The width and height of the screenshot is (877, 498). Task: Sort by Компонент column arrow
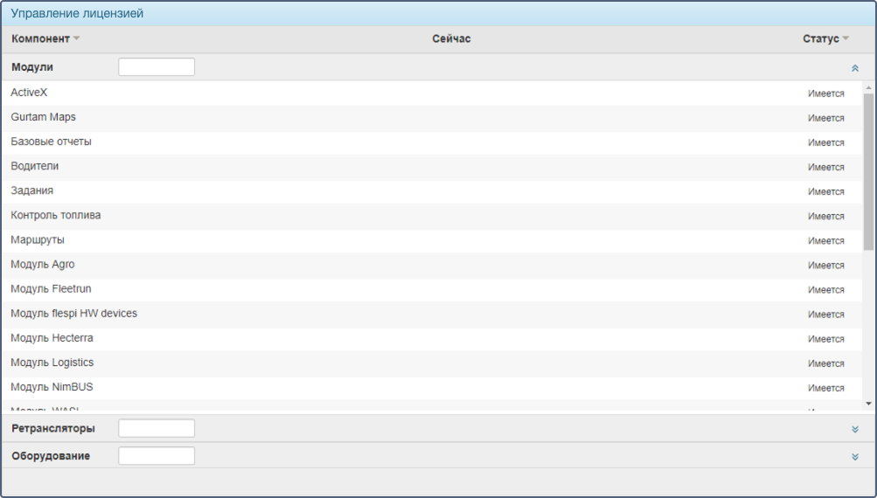pos(76,39)
